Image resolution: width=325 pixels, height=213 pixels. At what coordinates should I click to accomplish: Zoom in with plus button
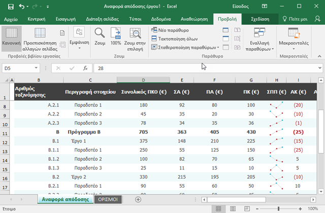pyautogui.click(x=300, y=209)
